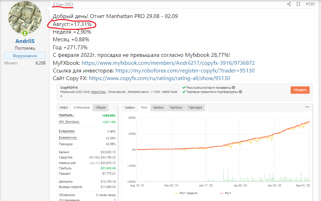
Task: Click the Монет 6,208 count
Action: pyautogui.click(x=40, y=63)
